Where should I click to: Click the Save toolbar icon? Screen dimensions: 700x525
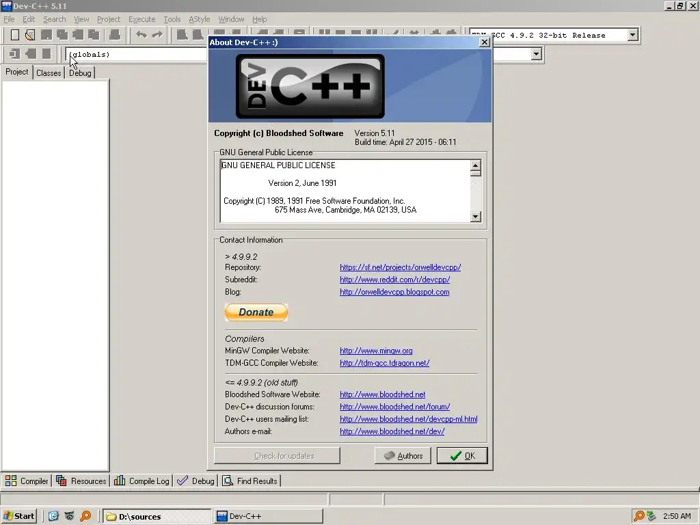tap(46, 35)
